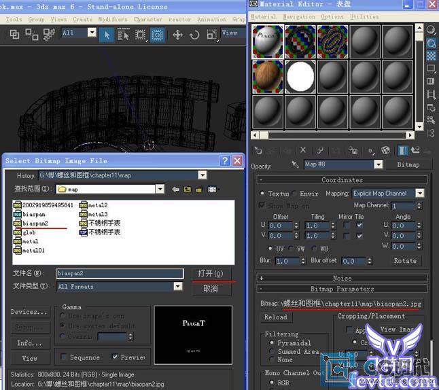Open view menu icon in file dialog

(x=212, y=190)
